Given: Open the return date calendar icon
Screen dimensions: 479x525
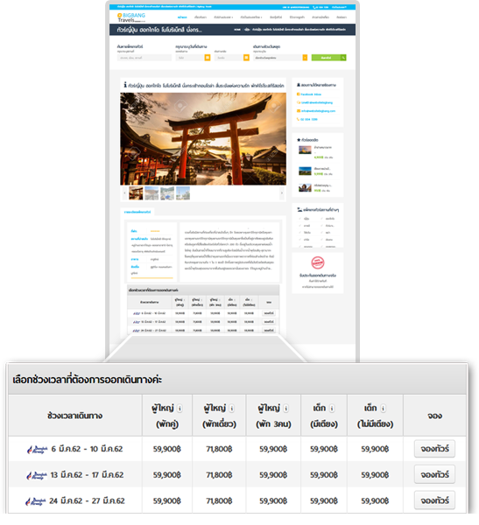Looking at the screenshot, I should tap(246, 58).
